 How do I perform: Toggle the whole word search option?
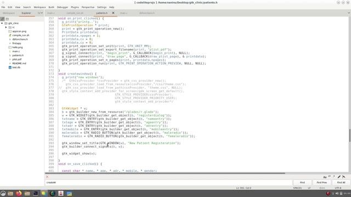330,177
